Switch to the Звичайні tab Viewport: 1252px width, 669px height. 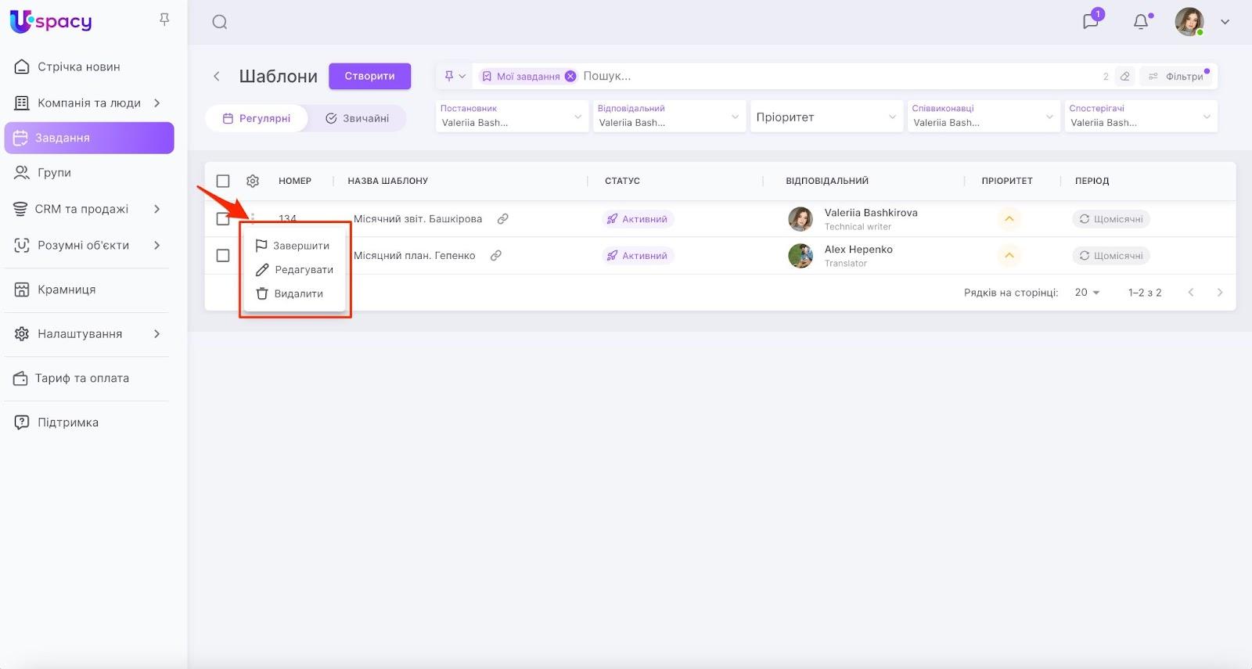[357, 118]
